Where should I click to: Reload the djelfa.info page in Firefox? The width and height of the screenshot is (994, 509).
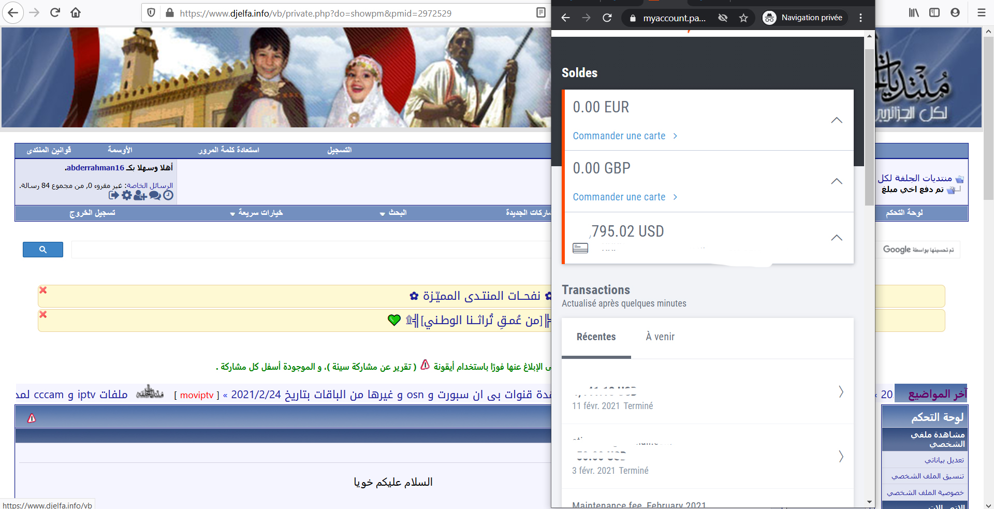(x=55, y=13)
